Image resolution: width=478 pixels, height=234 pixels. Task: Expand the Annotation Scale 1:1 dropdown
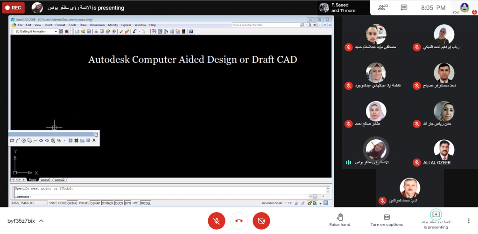coord(290,203)
